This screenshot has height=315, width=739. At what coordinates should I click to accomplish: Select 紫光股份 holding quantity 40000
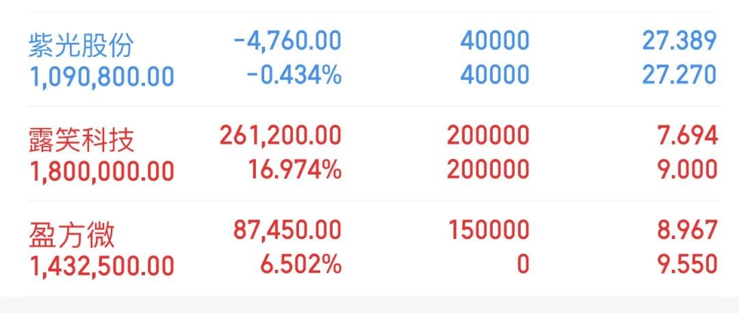pos(495,40)
